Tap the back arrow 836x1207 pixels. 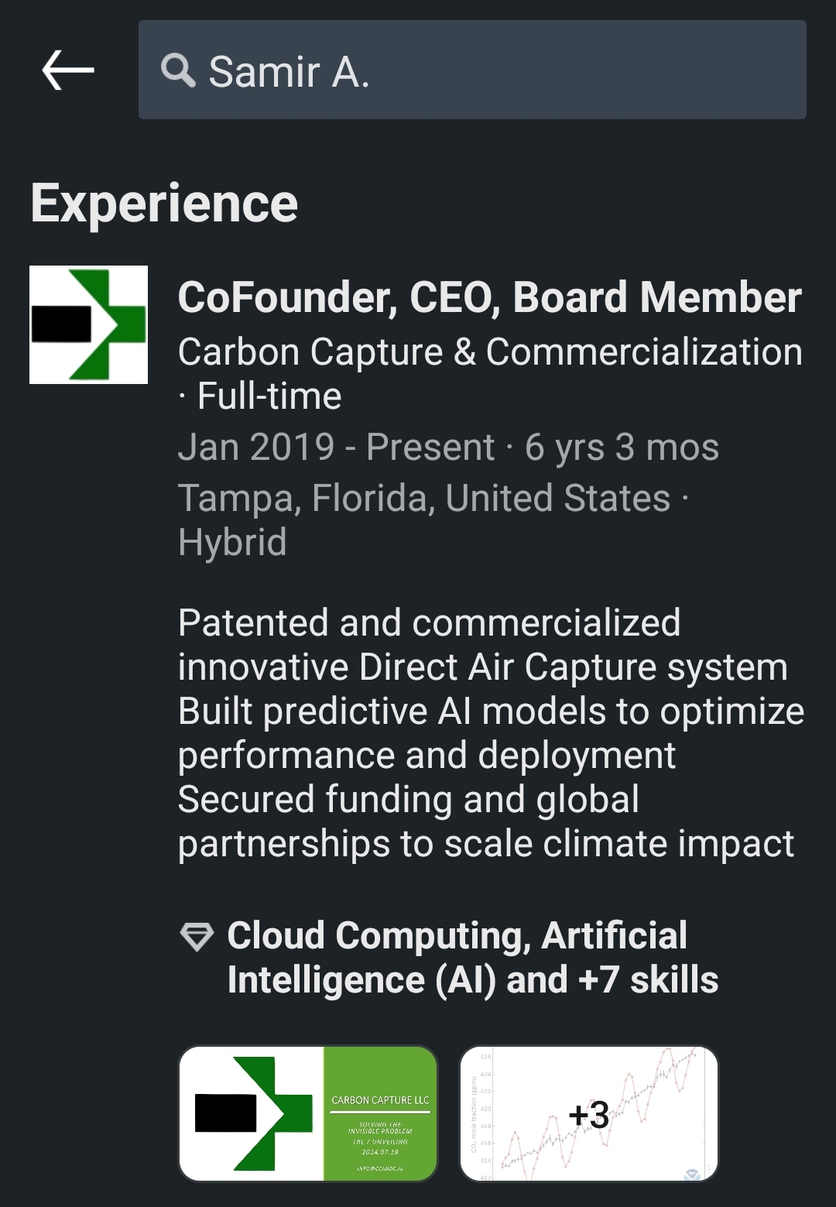pyautogui.click(x=68, y=70)
